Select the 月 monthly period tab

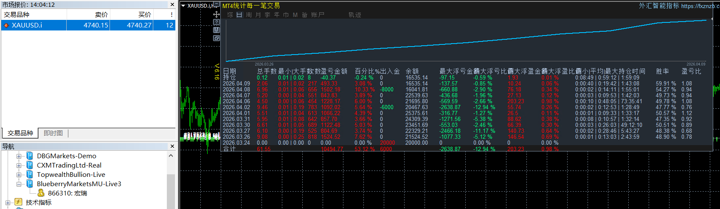258,15
